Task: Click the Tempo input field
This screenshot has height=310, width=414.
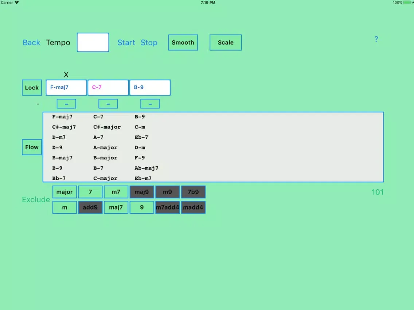Action: point(93,43)
